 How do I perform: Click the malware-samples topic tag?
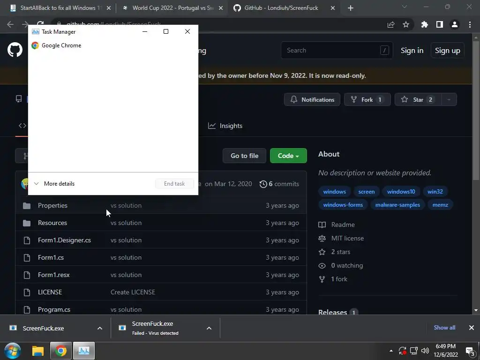click(397, 205)
